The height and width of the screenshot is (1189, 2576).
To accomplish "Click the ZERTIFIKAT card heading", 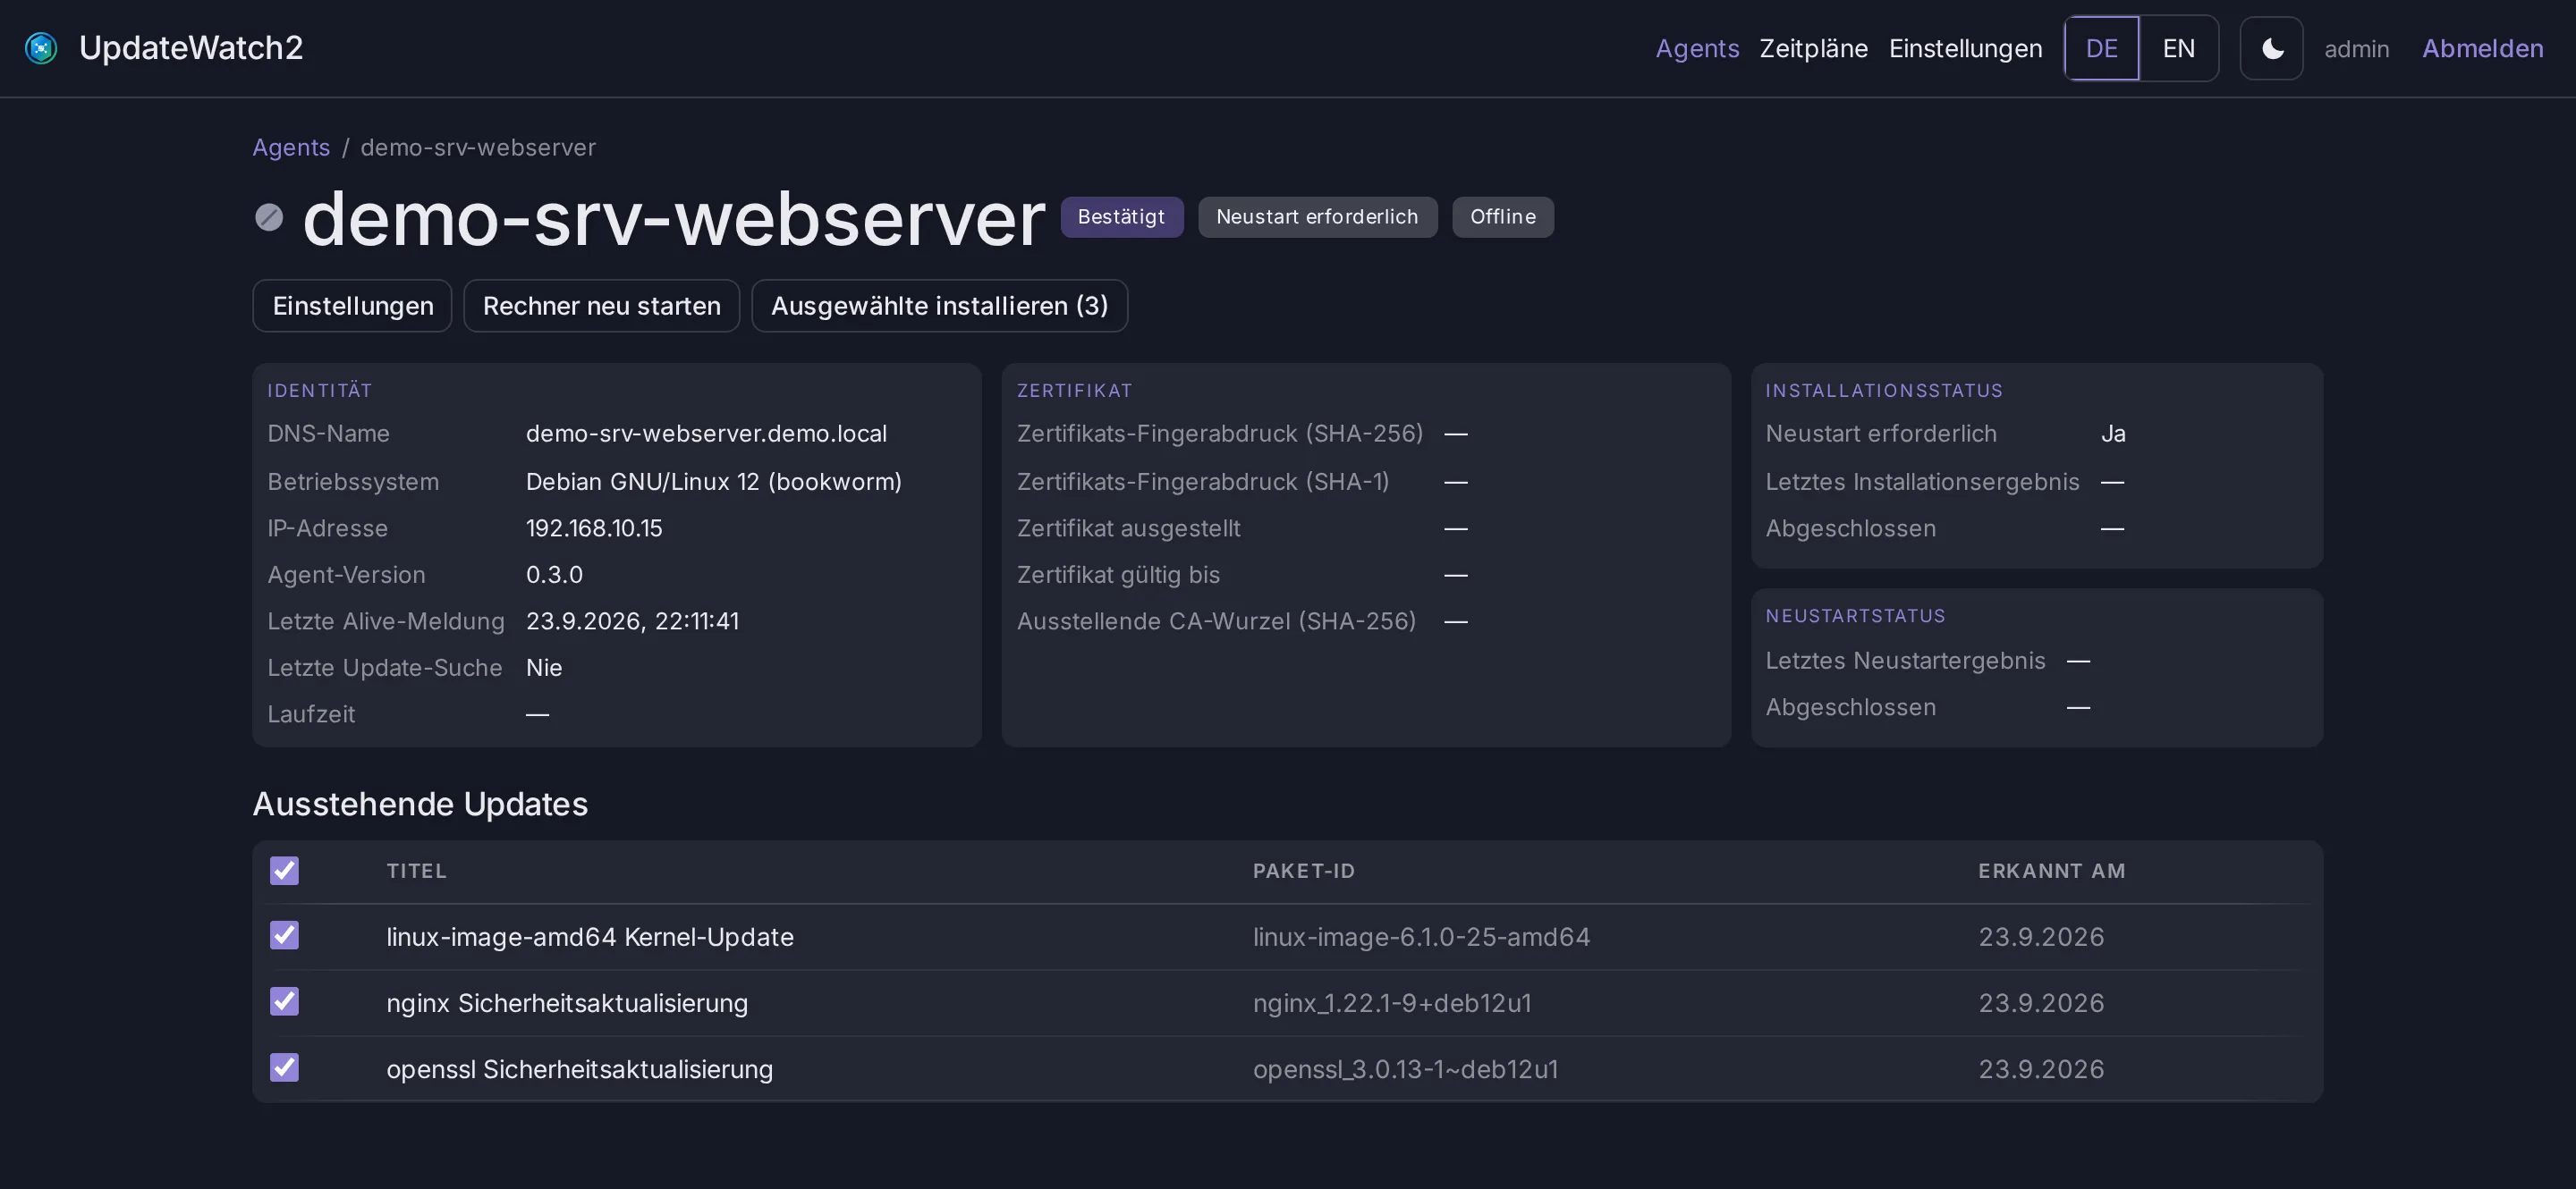I will [1074, 390].
